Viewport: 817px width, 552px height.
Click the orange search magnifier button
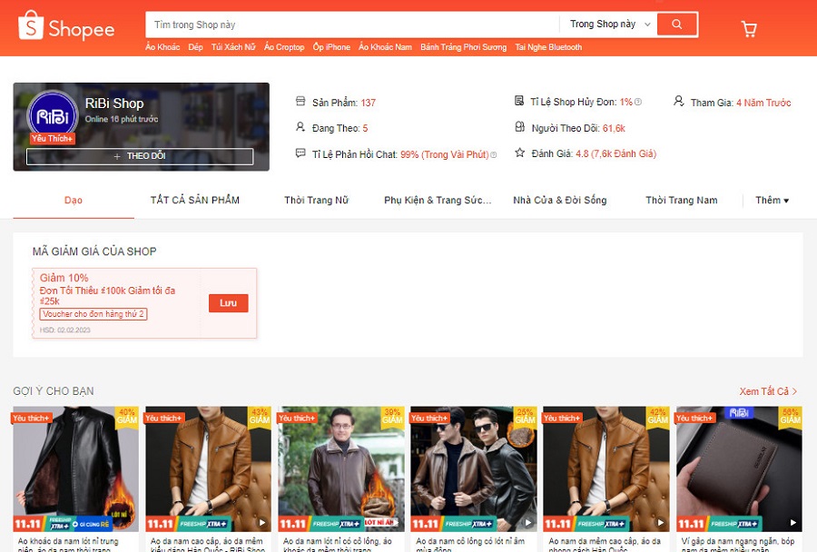point(676,25)
